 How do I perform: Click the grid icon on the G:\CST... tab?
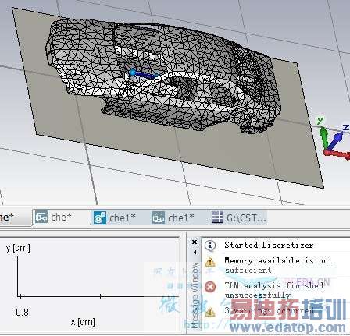[x=217, y=217]
